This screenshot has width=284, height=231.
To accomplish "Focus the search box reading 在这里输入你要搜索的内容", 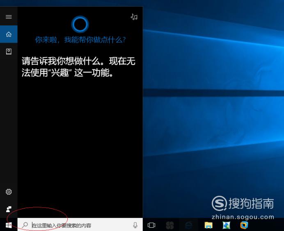I will pos(80,225).
